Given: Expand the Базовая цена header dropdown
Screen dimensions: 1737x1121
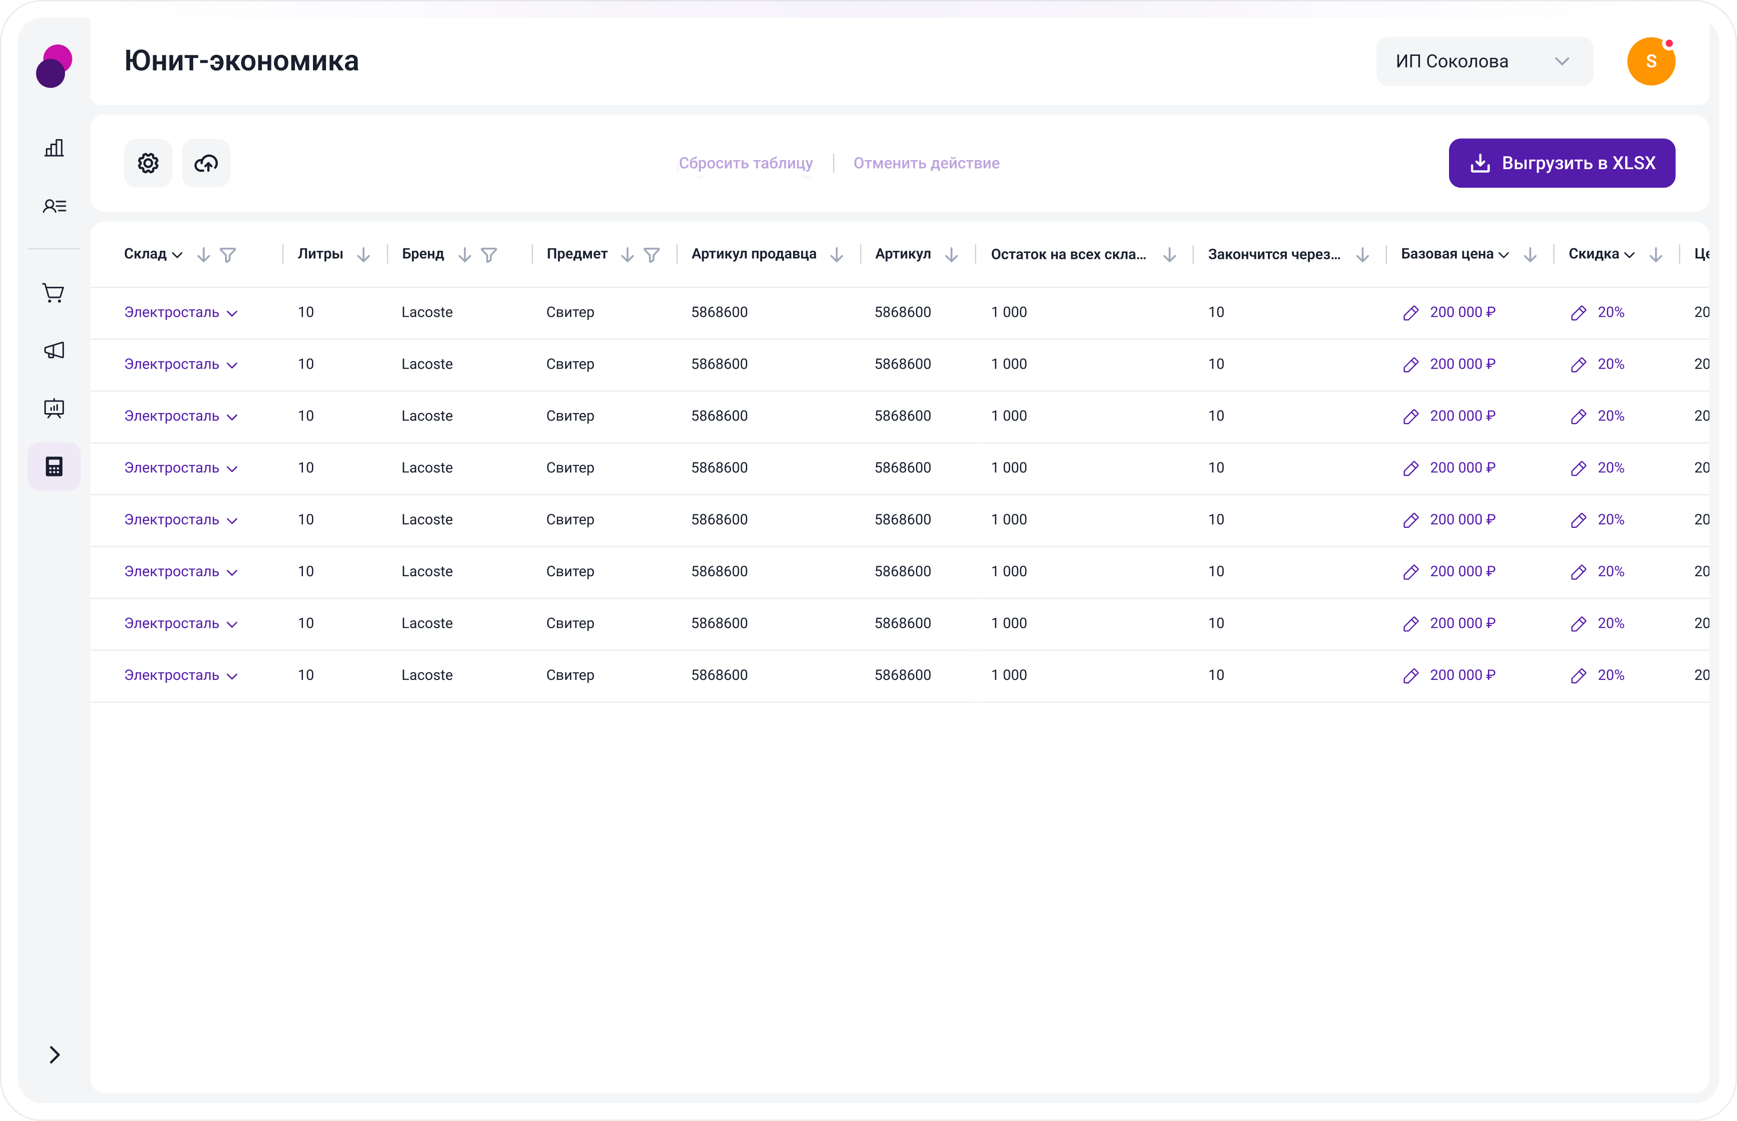Looking at the screenshot, I should [1504, 255].
